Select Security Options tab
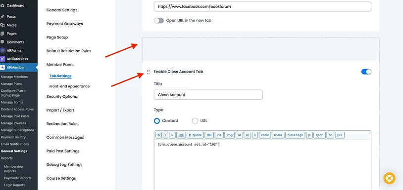 61,96
